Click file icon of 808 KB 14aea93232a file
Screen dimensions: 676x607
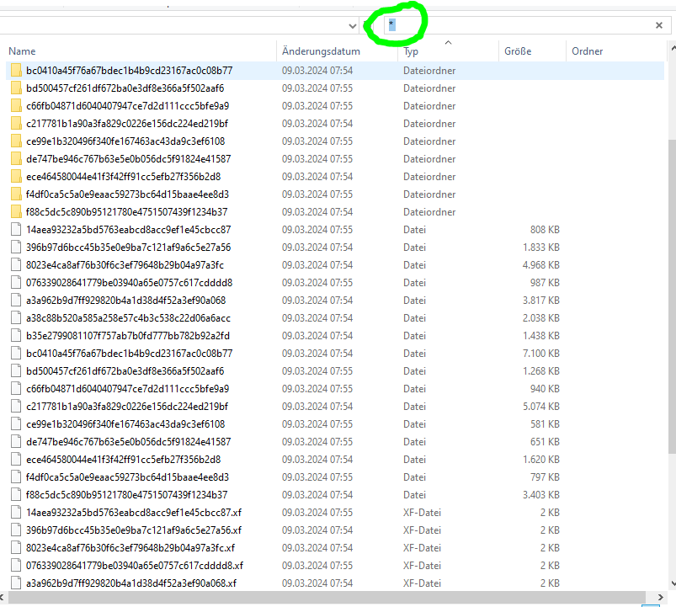tap(16, 230)
